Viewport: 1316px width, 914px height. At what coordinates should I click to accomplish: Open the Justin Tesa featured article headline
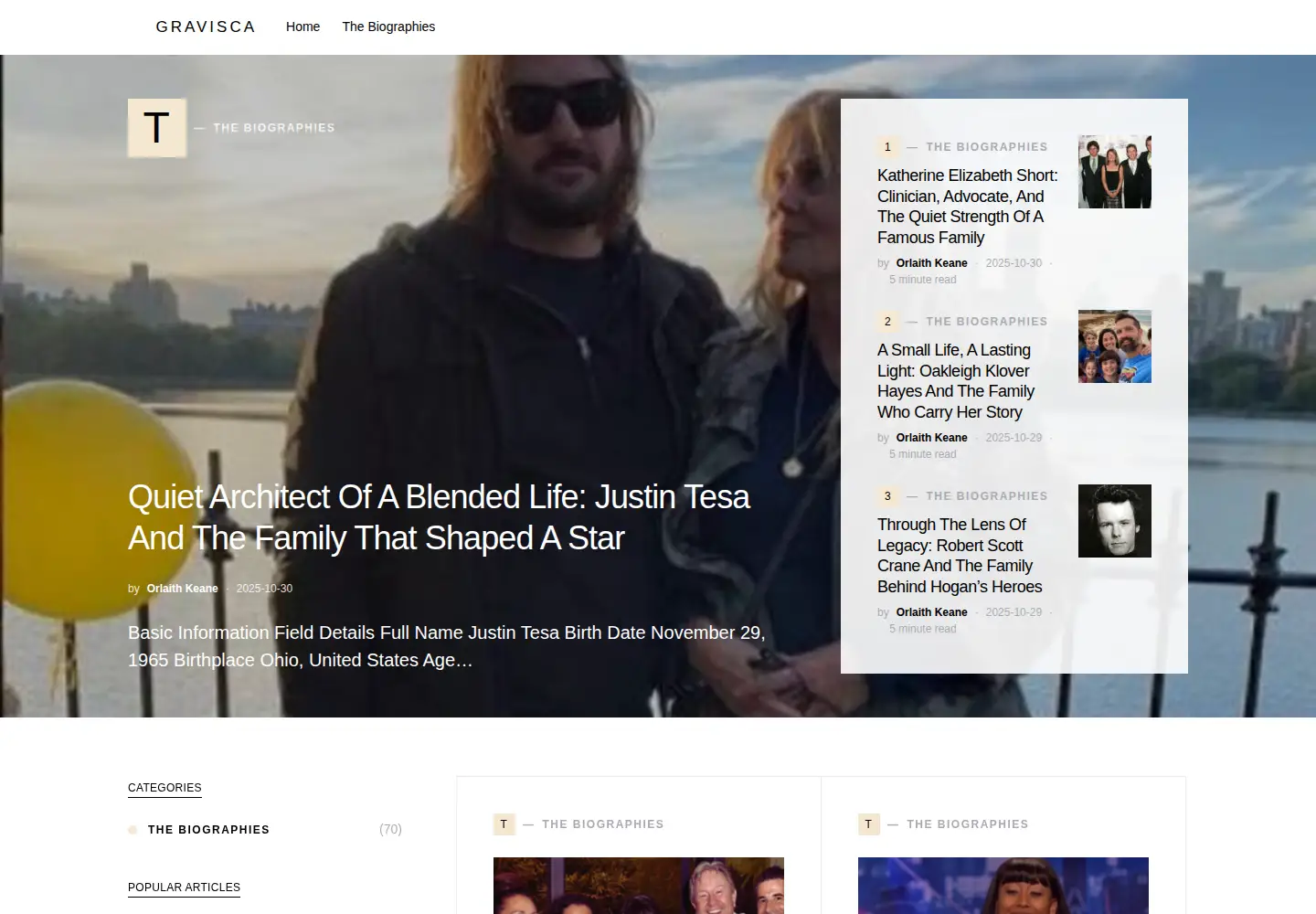click(x=439, y=517)
